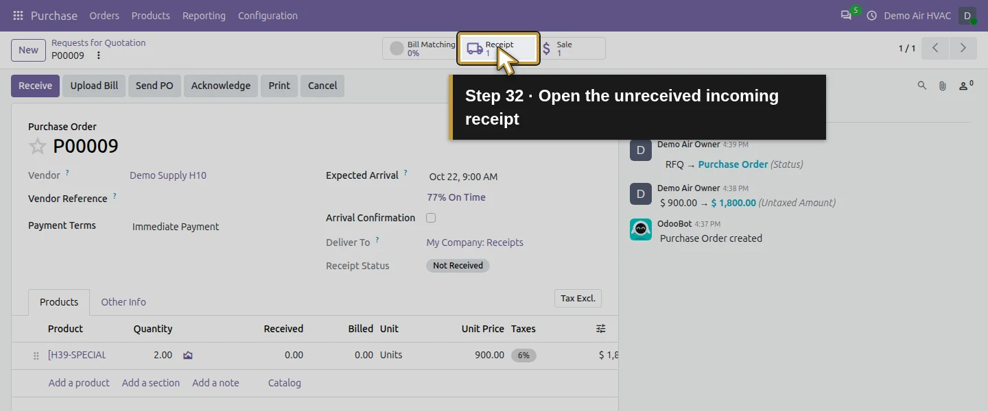988x411 pixels.
Task: Click the Vendor Reference help question mark
Action: click(x=115, y=196)
